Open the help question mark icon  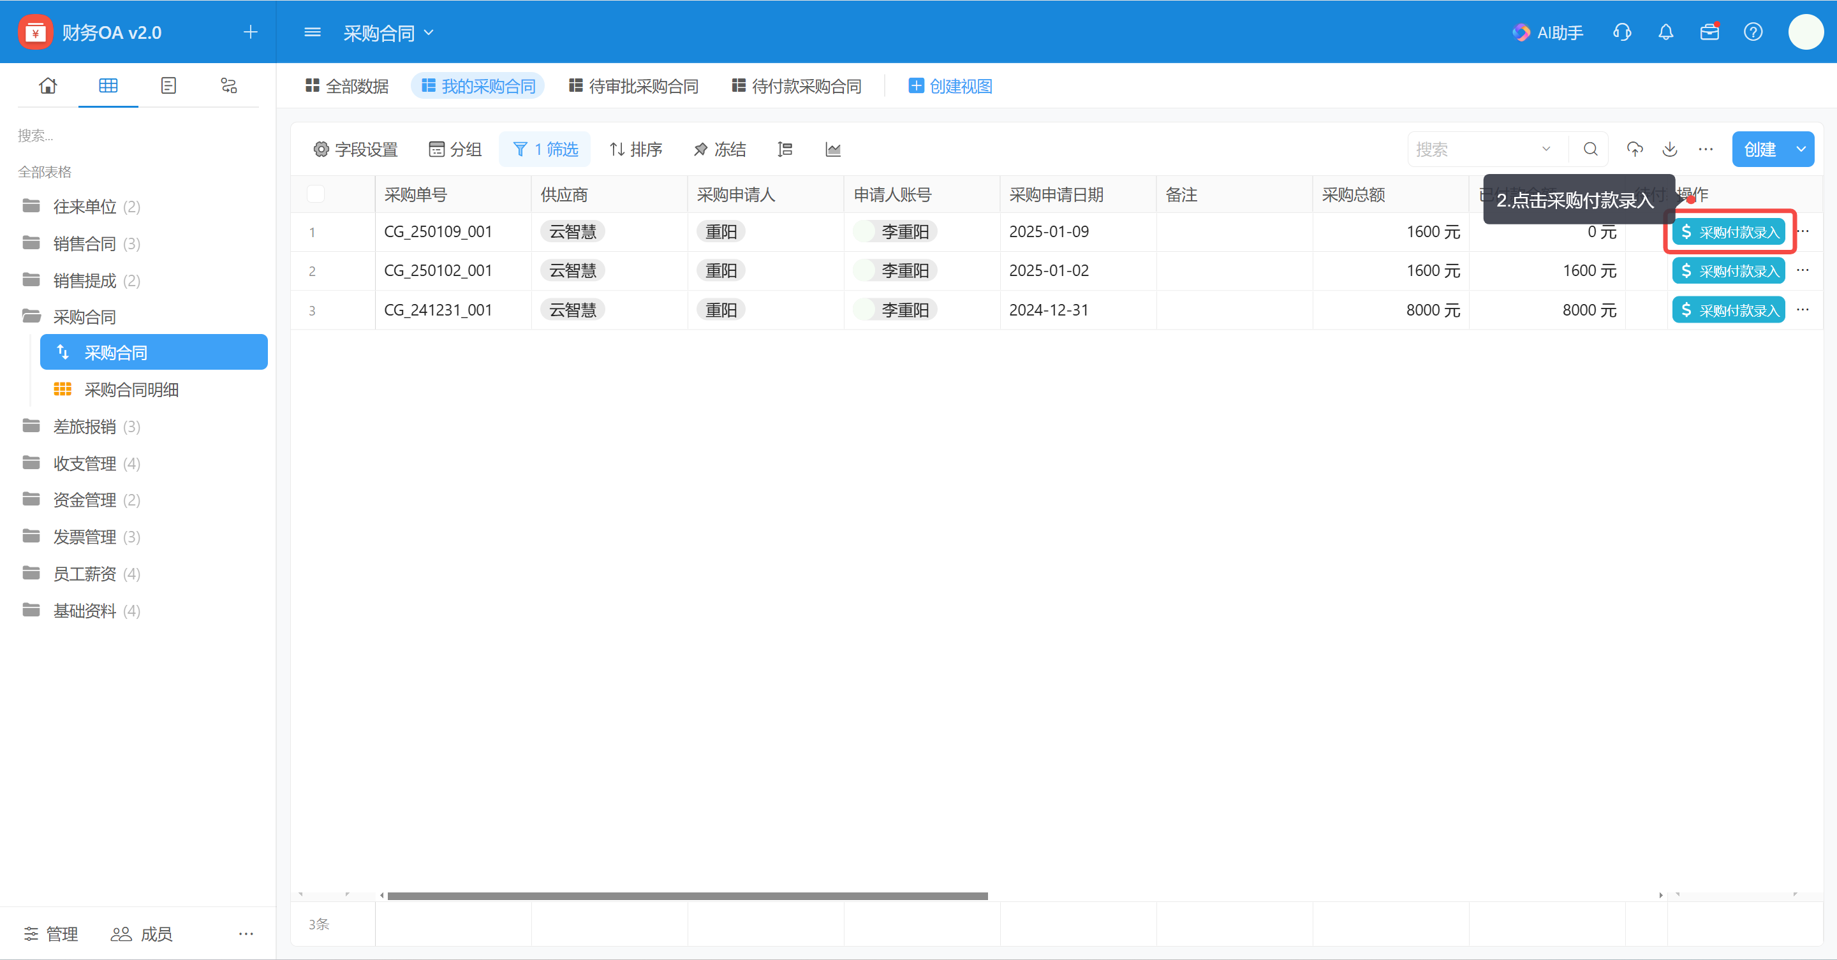tap(1753, 32)
